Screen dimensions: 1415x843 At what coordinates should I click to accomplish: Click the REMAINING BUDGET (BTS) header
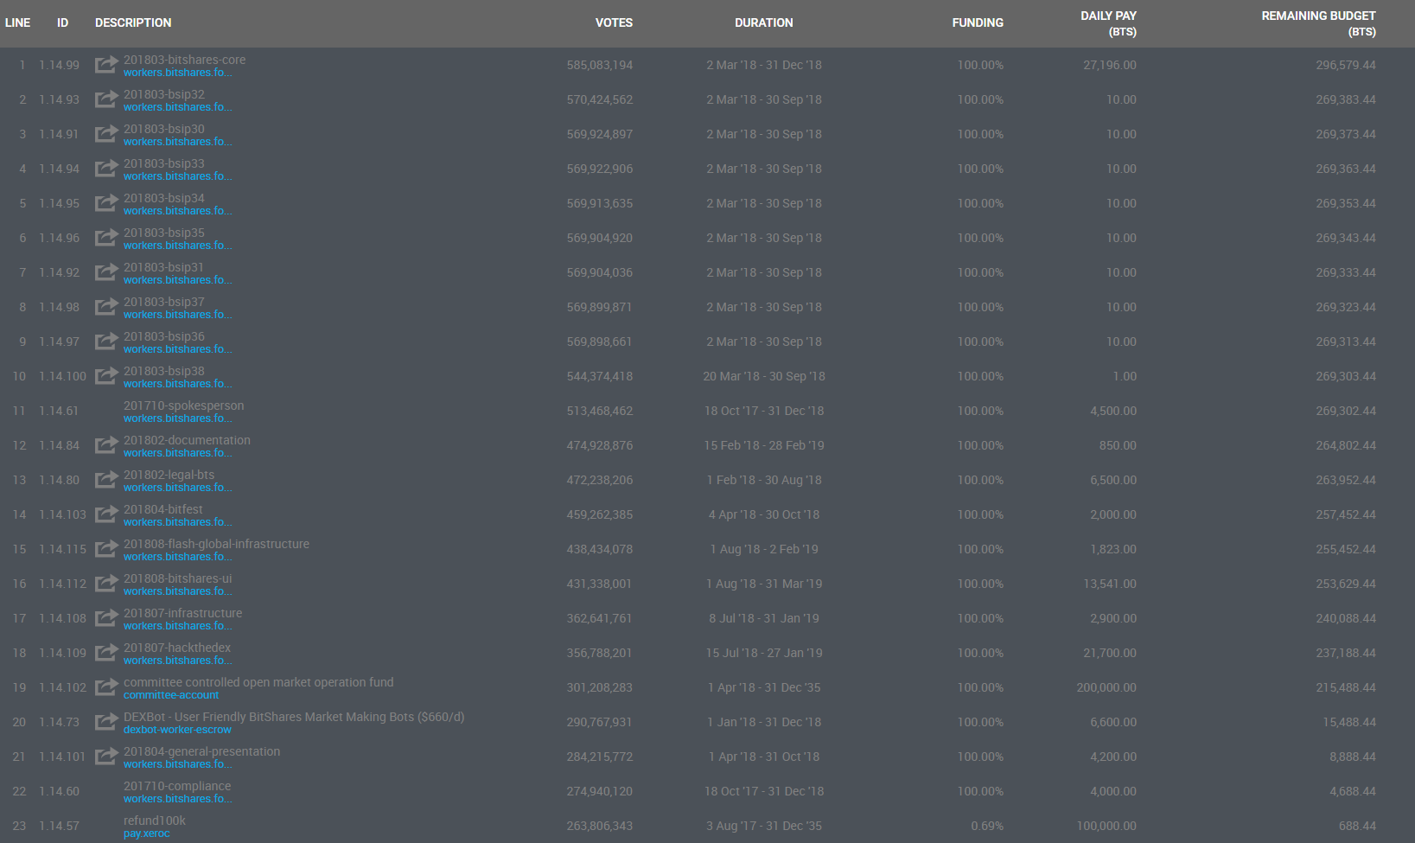coord(1318,23)
